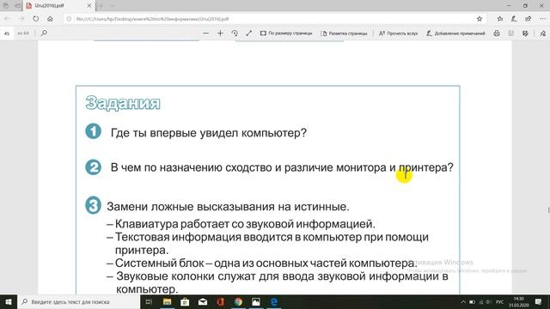Click the Edge icon on the taskbar
Viewport: 550px width, 309px height.
pos(274,301)
